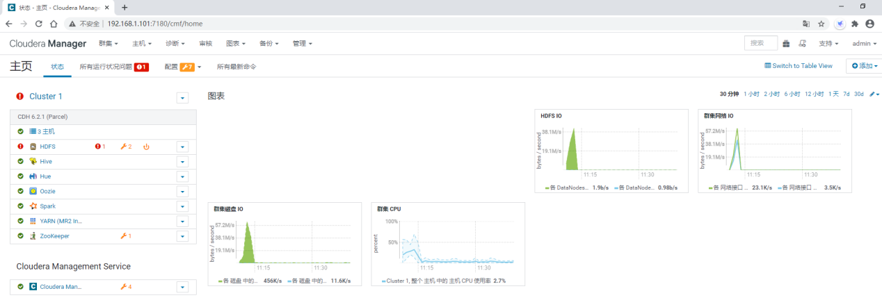Screen dimensions: 882x307
Task: Open the Cloudera Management Service actions dropdown
Action: click(183, 287)
